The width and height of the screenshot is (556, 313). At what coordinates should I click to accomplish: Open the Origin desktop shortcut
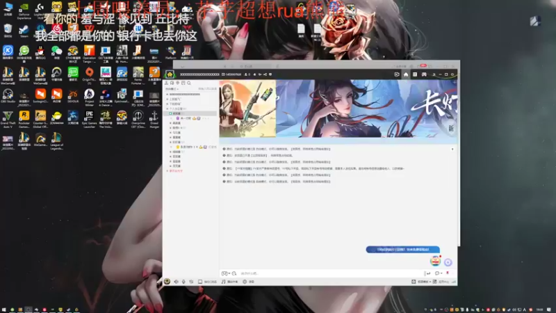click(x=89, y=75)
